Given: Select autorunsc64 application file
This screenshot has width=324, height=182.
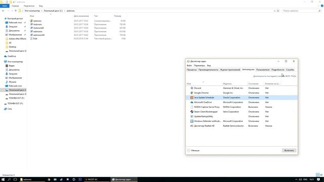Looking at the screenshot, I should (x=39, y=35).
